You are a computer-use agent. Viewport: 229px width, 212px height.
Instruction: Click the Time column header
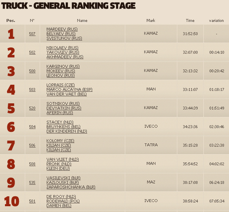[190, 21]
